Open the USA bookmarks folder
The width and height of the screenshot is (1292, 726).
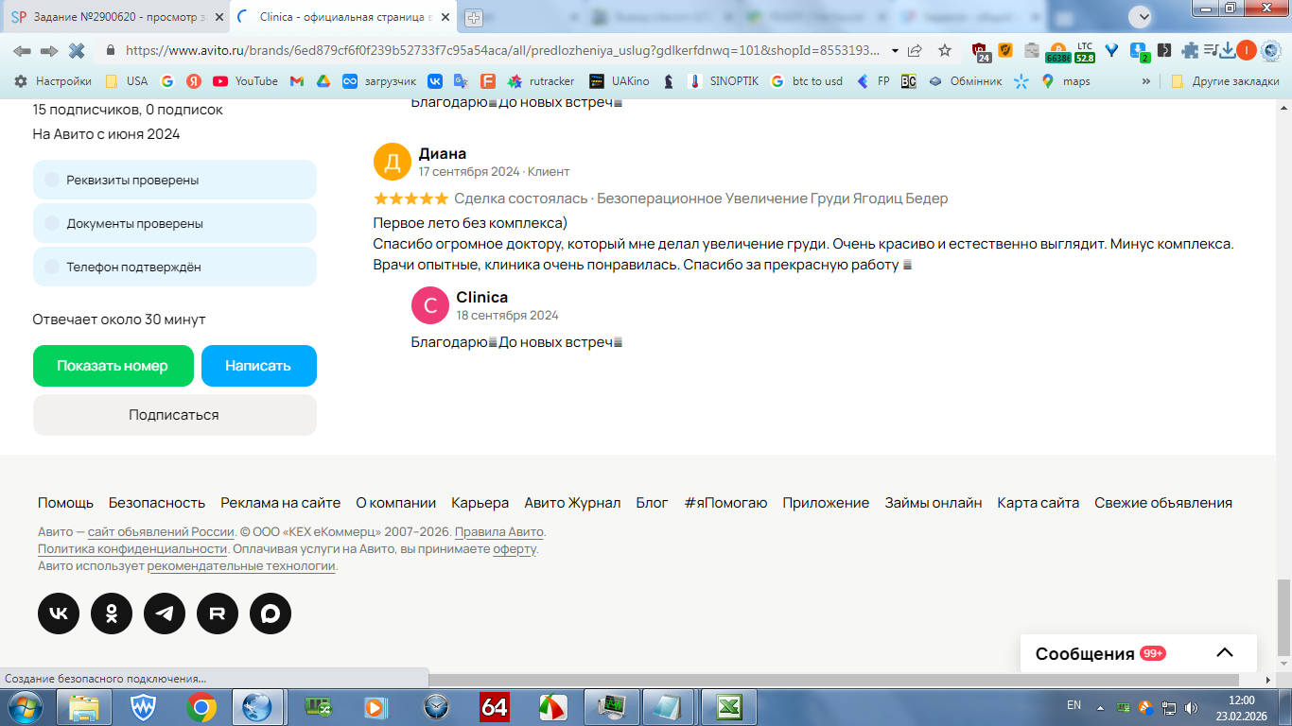pos(127,81)
